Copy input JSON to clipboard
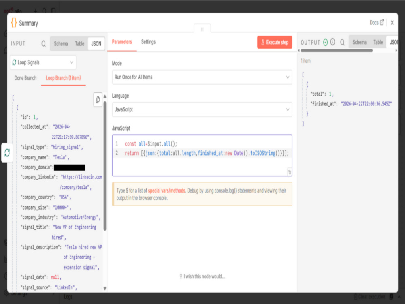Screen dimensions: 405x304 click(98, 100)
